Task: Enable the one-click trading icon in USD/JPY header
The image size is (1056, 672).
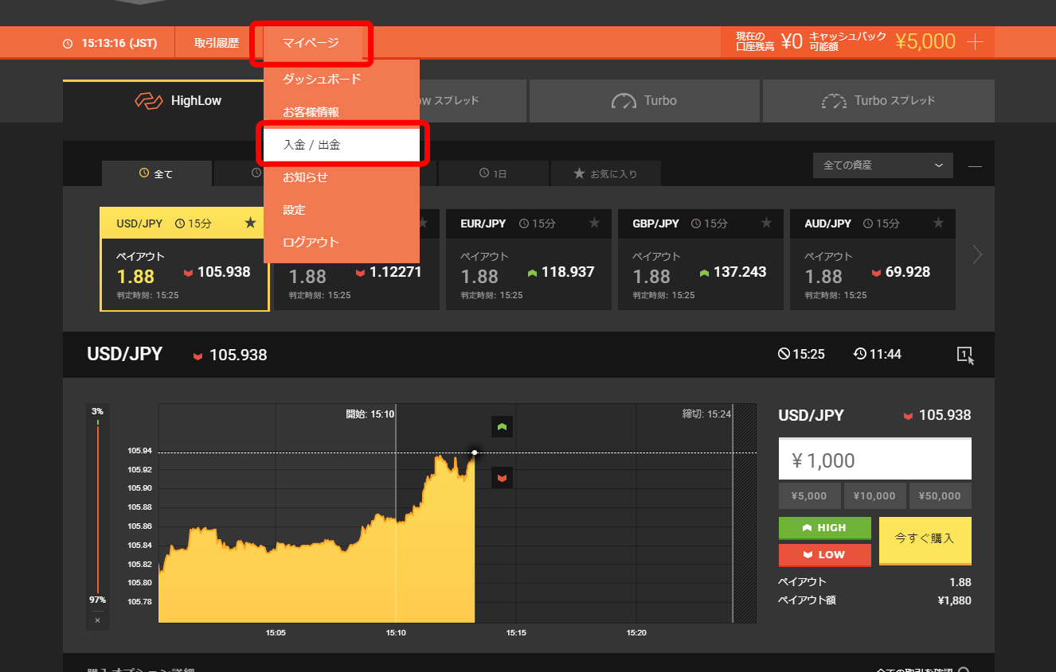Action: (x=965, y=355)
